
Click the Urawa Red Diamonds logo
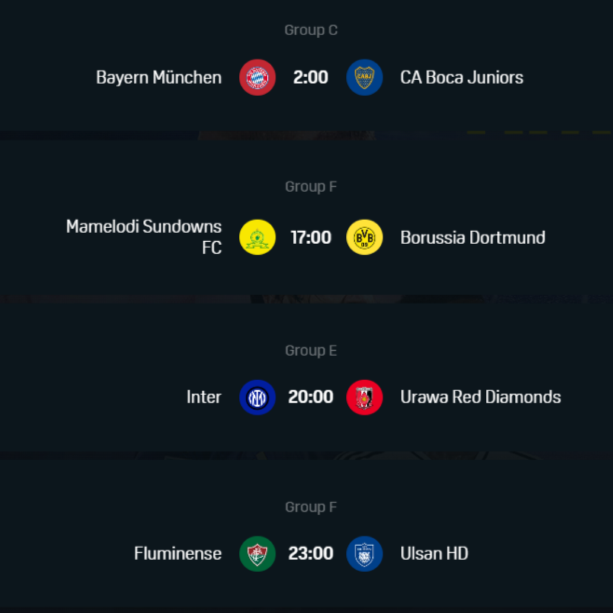364,397
